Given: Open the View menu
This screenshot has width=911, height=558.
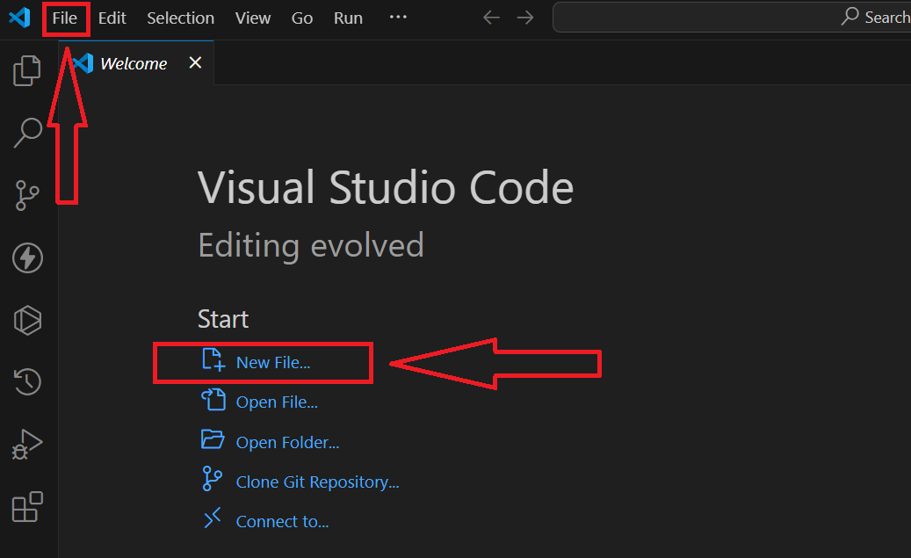Looking at the screenshot, I should [253, 18].
